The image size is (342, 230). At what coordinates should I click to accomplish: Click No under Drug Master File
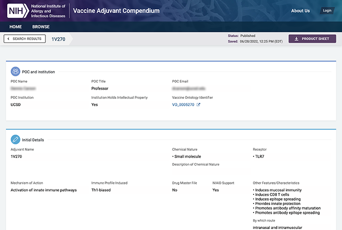[x=174, y=190]
